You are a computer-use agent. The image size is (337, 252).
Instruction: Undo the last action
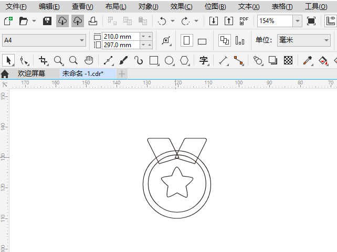pyautogui.click(x=162, y=21)
